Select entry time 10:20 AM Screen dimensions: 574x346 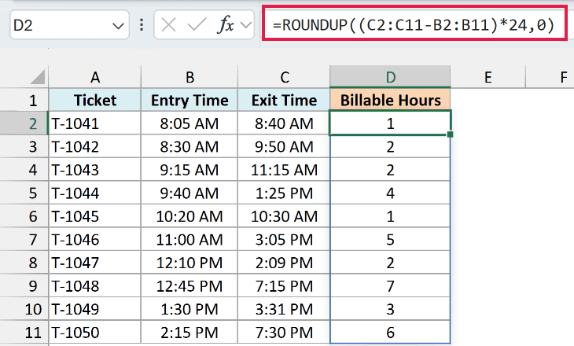pos(189,216)
